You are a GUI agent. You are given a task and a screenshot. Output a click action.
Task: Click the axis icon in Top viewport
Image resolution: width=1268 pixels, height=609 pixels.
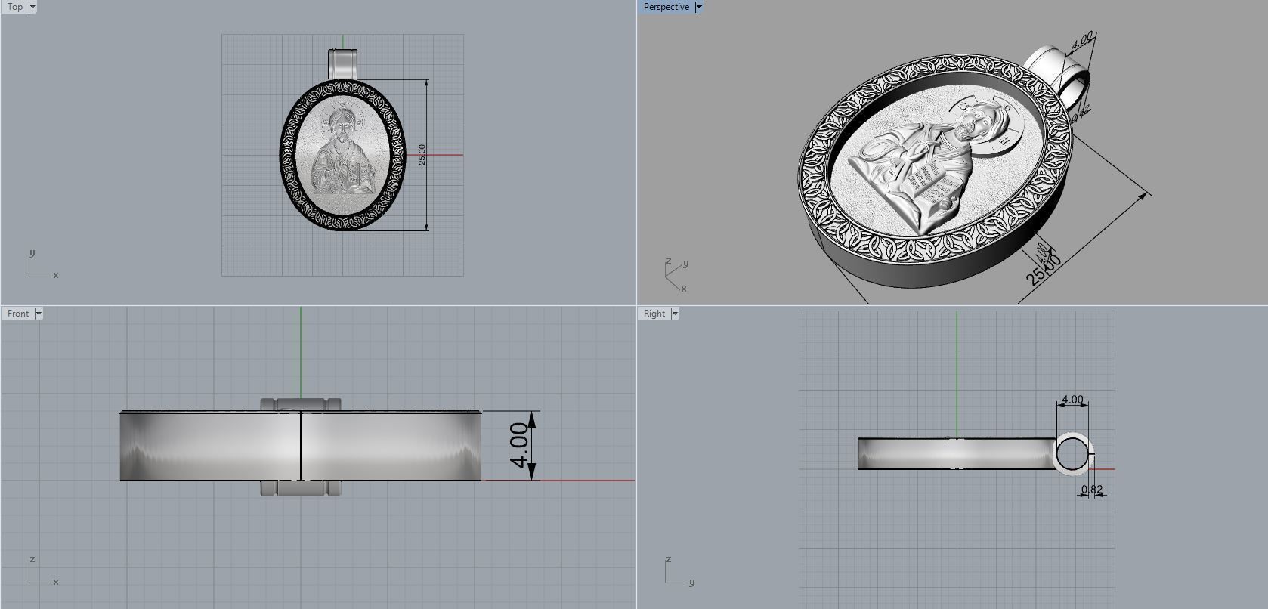[x=43, y=264]
